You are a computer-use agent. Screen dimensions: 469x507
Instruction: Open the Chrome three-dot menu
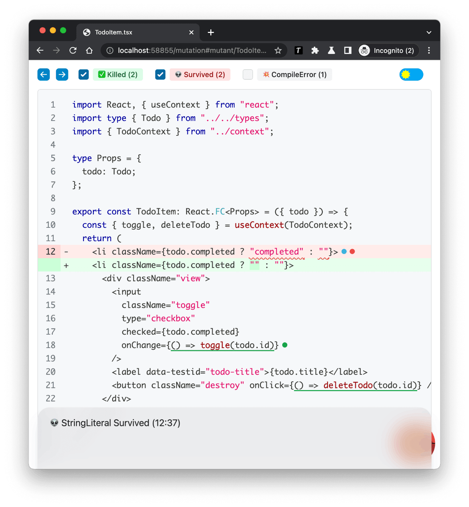[429, 50]
